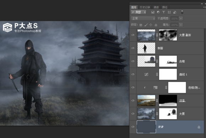The image size is (206, 138).
Task: Click the type layer filter icon
Action: click(x=164, y=12)
